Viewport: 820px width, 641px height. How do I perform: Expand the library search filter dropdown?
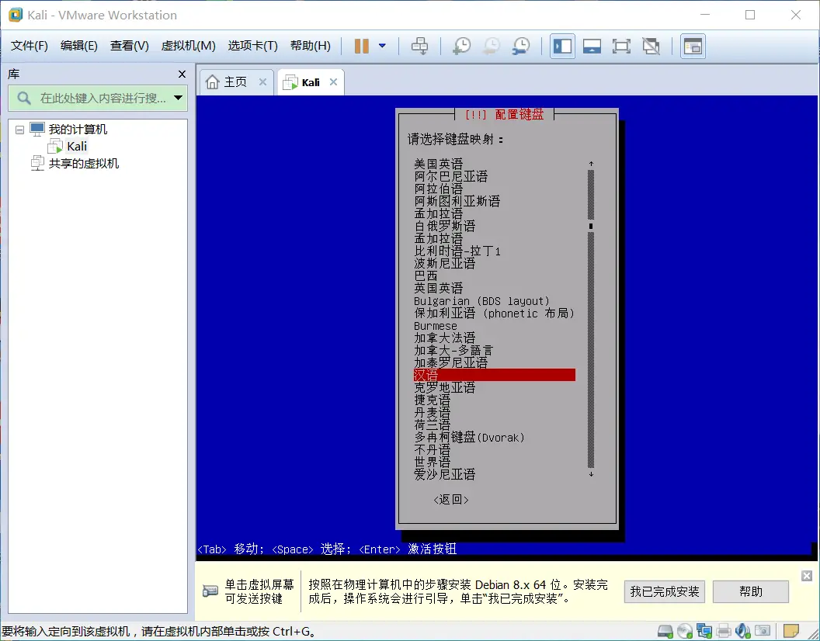tap(179, 98)
